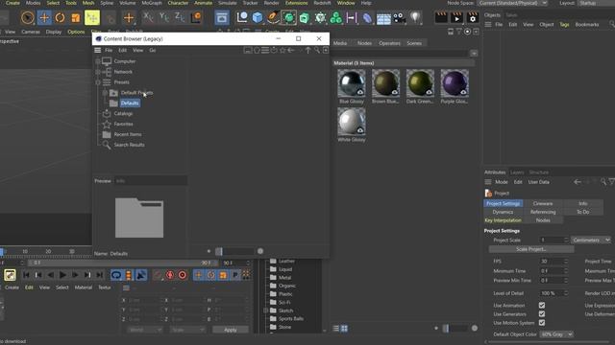Image resolution: width=615 pixels, height=345 pixels.
Task: Select Purple Glossy material thumbnail
Action: click(455, 83)
